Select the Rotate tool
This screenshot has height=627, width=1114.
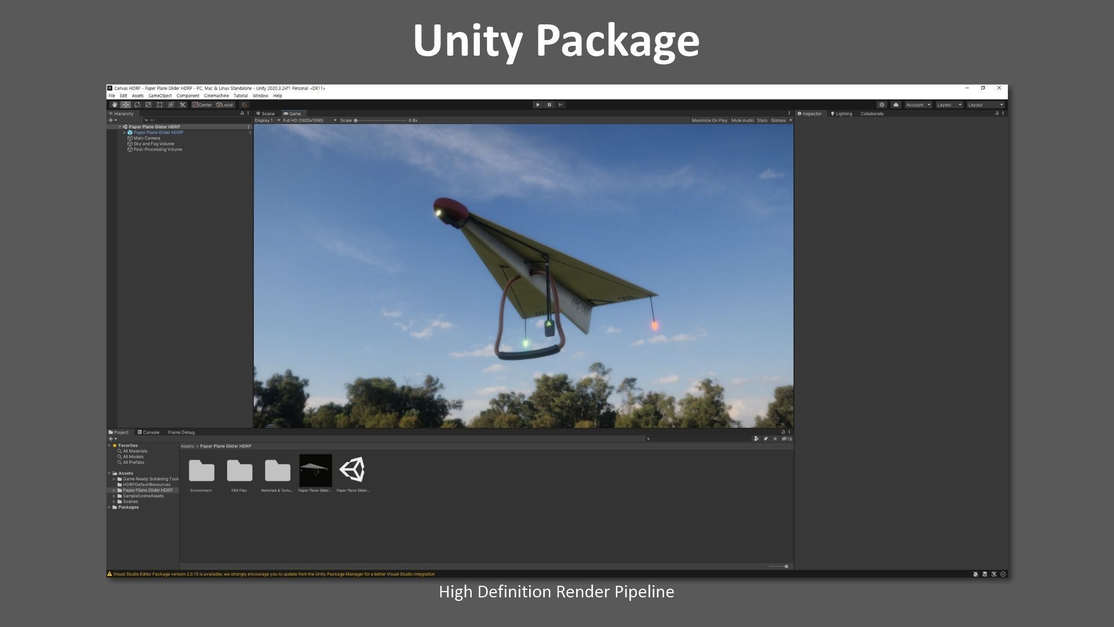pos(137,105)
